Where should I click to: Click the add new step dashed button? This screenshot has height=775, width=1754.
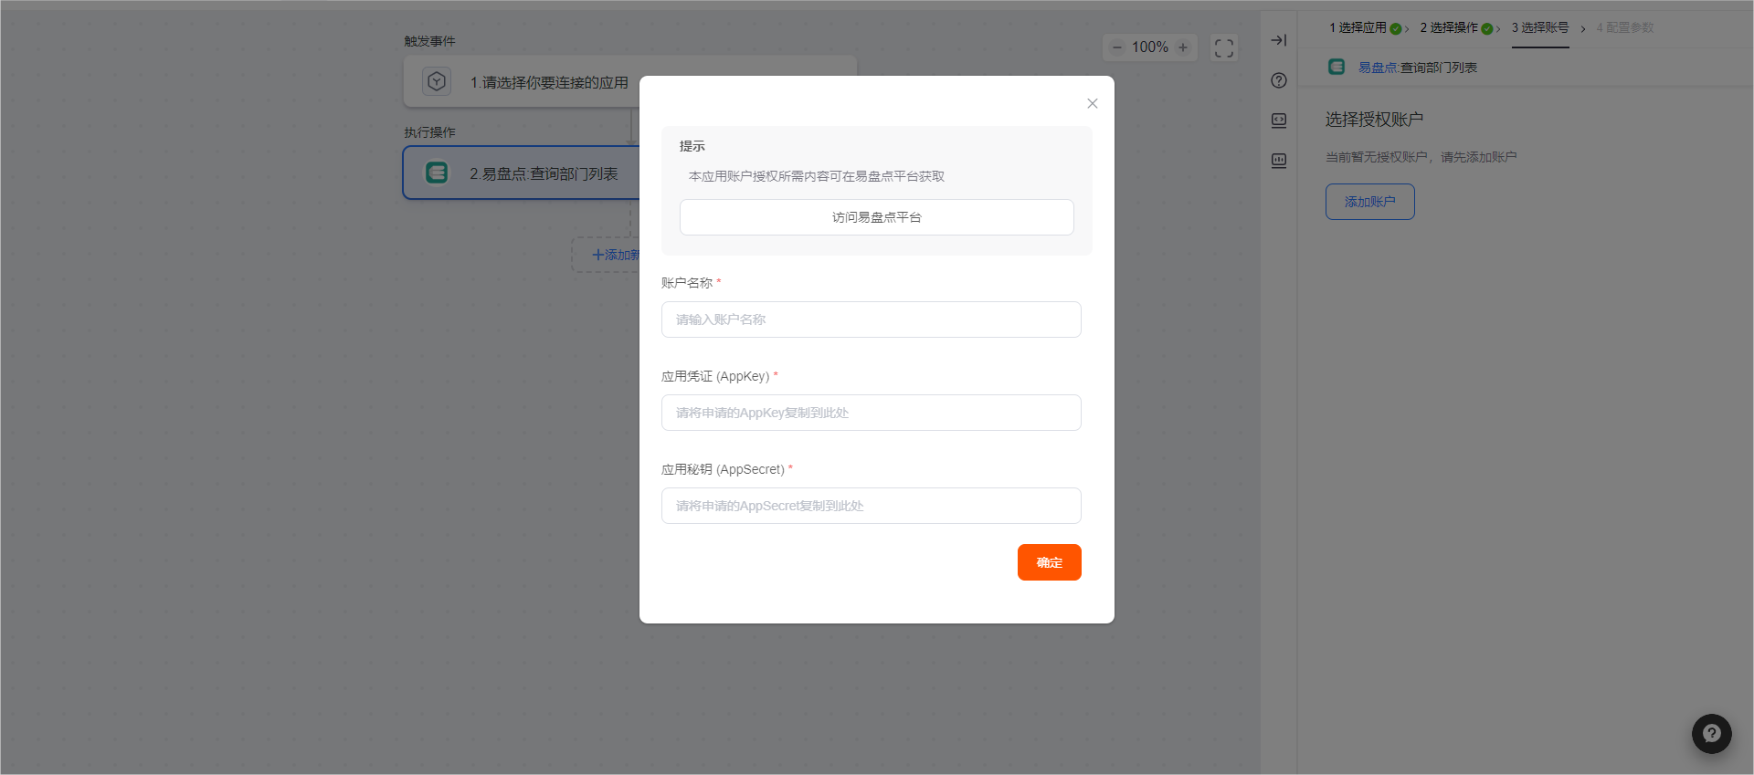tap(607, 255)
